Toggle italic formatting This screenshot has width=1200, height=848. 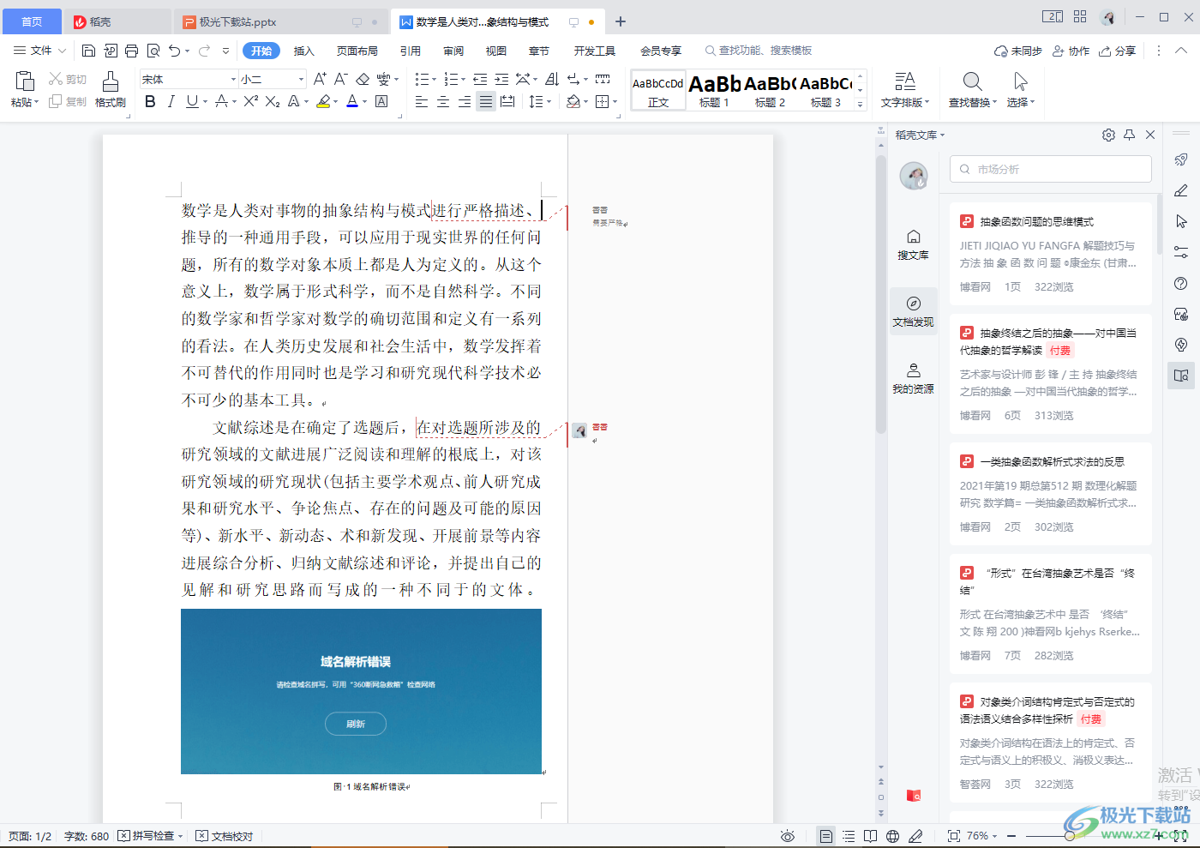(171, 101)
